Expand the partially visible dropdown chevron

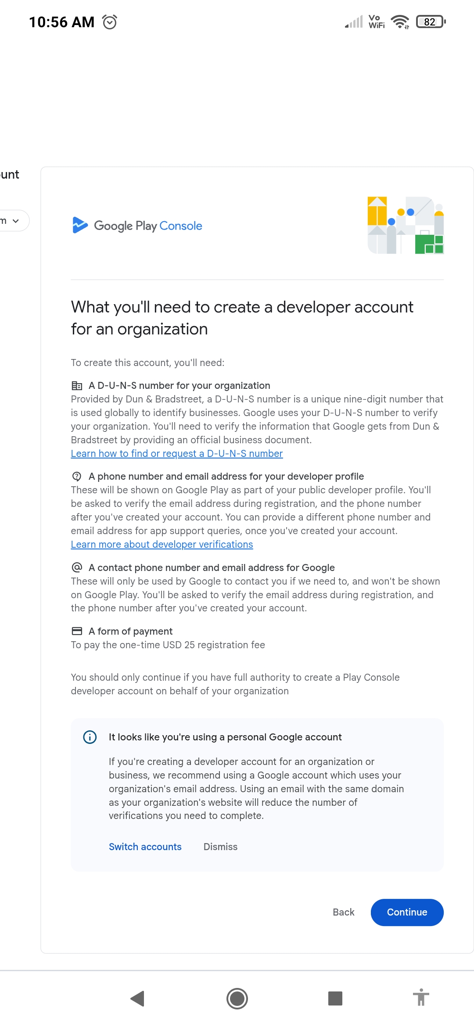coord(16,221)
